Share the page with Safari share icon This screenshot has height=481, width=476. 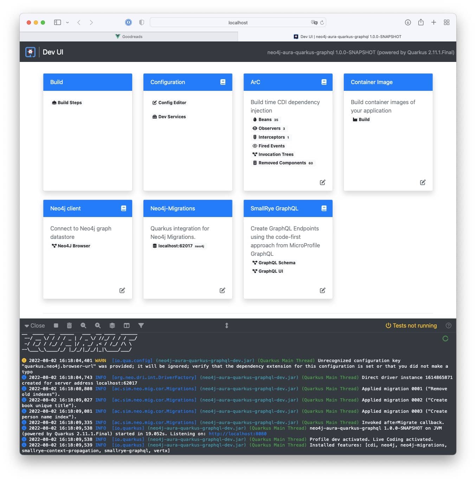(421, 22)
